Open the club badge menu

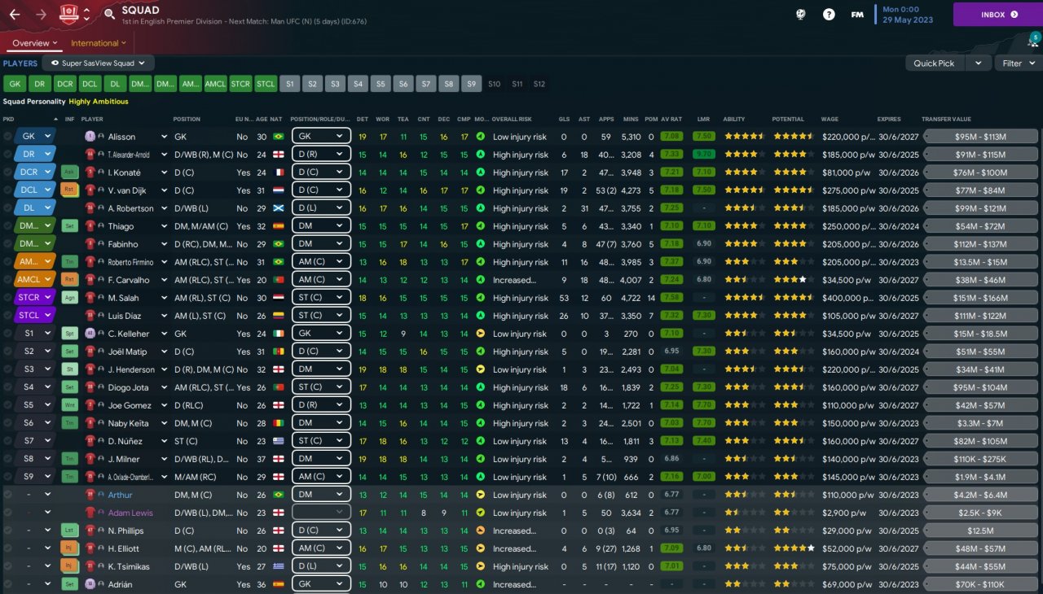(x=68, y=14)
